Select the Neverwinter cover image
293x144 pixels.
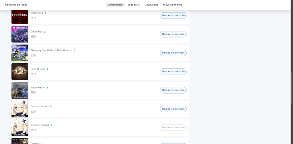click(x=20, y=90)
